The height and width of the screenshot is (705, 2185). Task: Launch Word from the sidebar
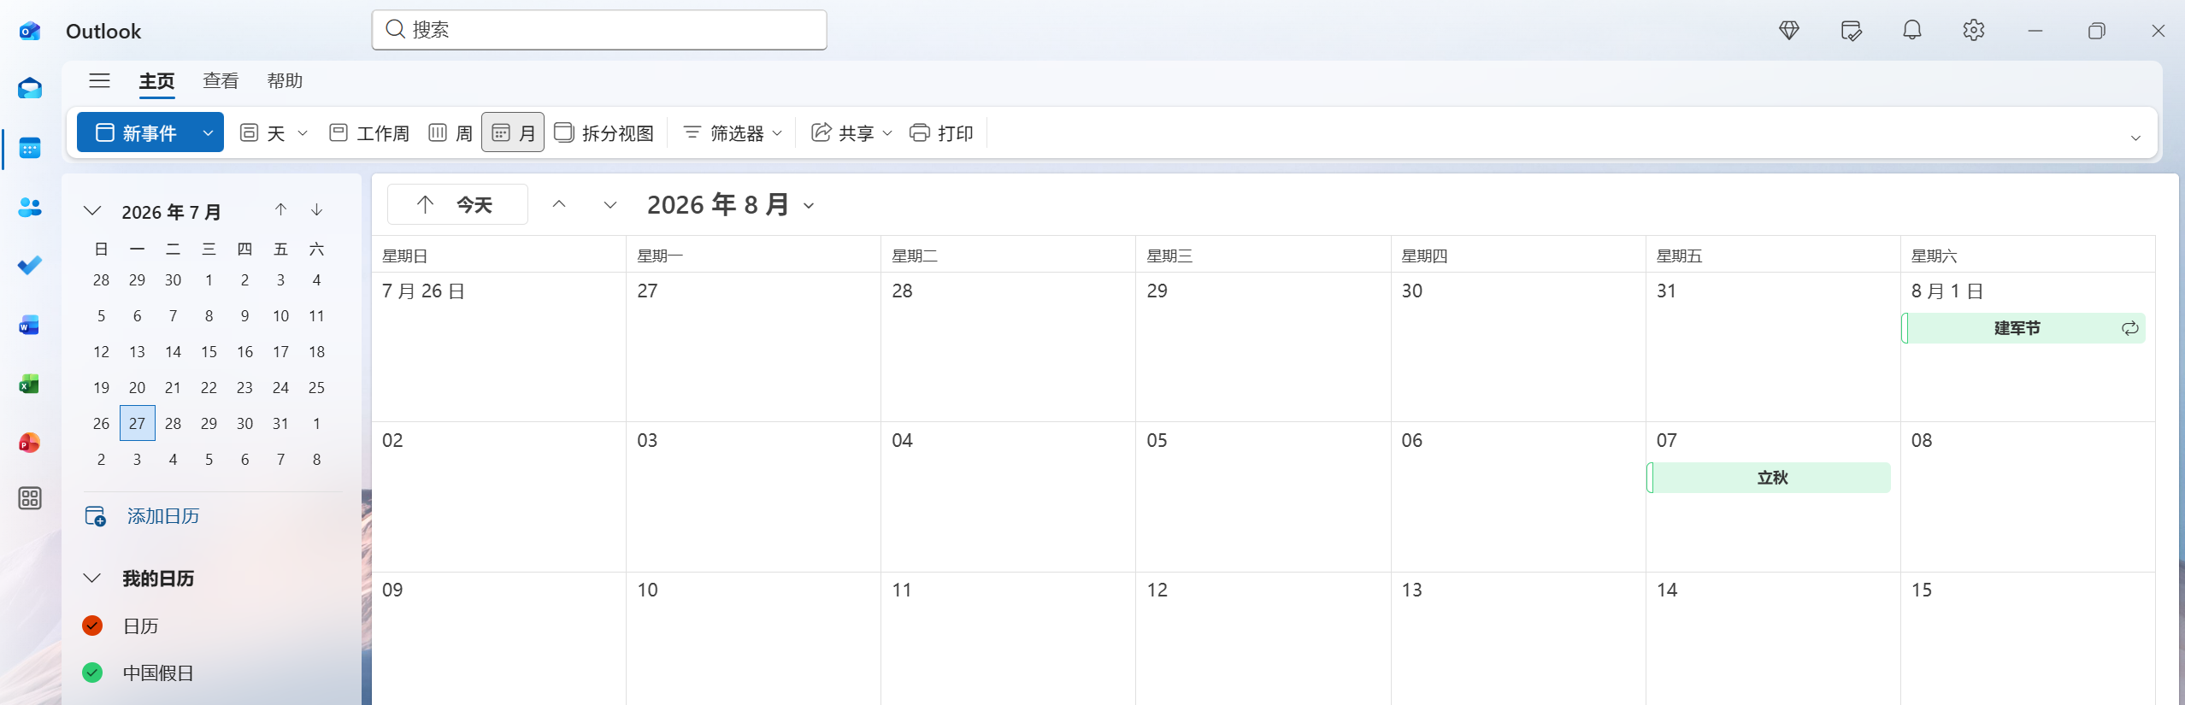tap(30, 325)
